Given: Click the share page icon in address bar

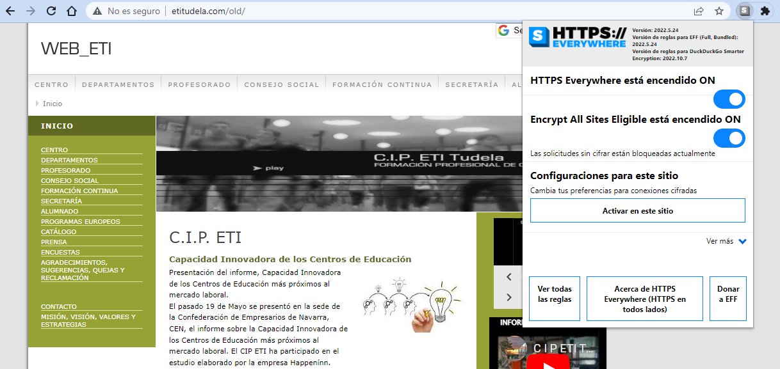Looking at the screenshot, I should [699, 11].
